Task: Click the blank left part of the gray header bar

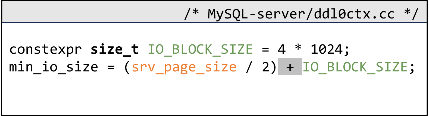Action: click(82, 13)
